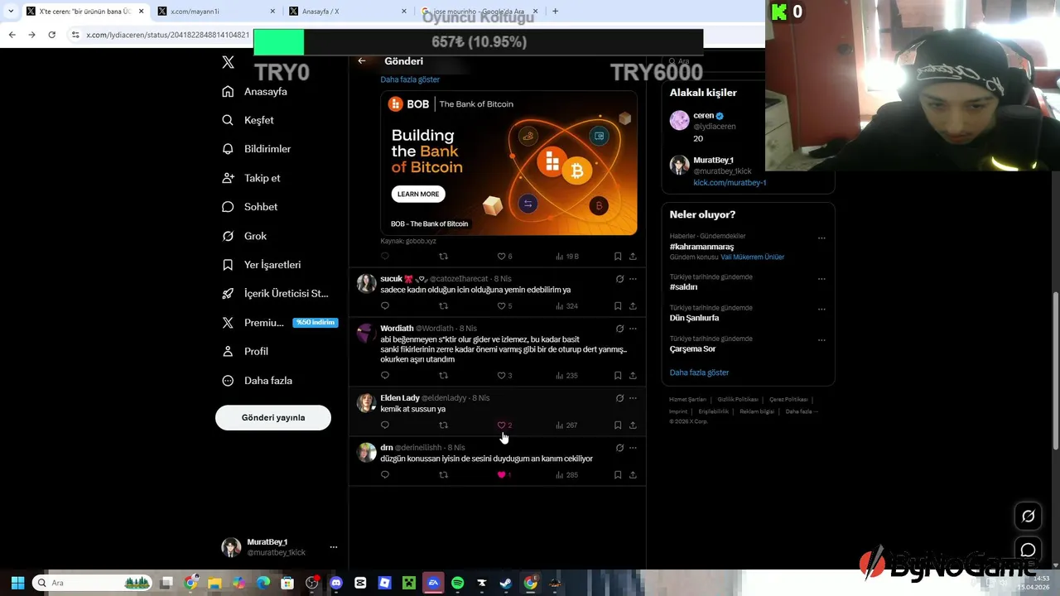Click Daha fazla göster above the ad
The image size is (1060, 596).
click(410, 79)
